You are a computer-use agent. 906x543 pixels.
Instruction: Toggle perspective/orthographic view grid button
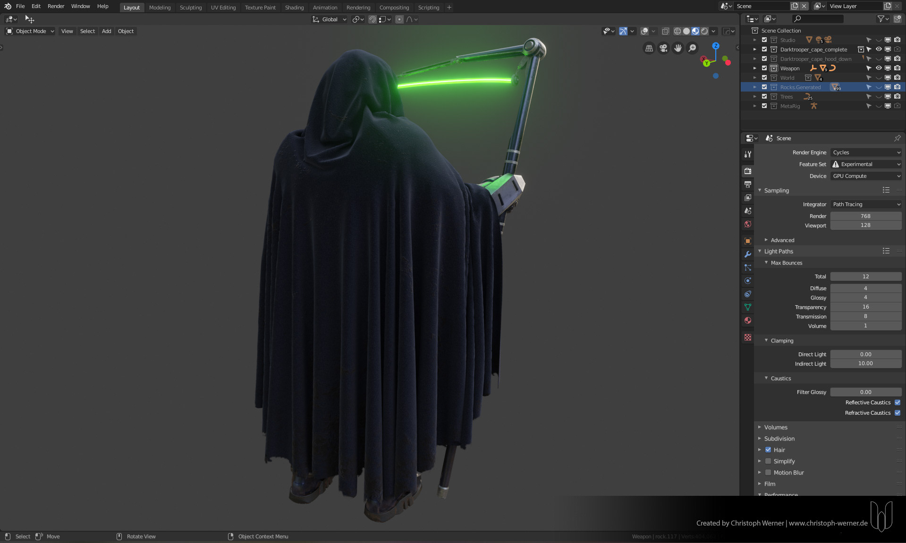[649, 48]
